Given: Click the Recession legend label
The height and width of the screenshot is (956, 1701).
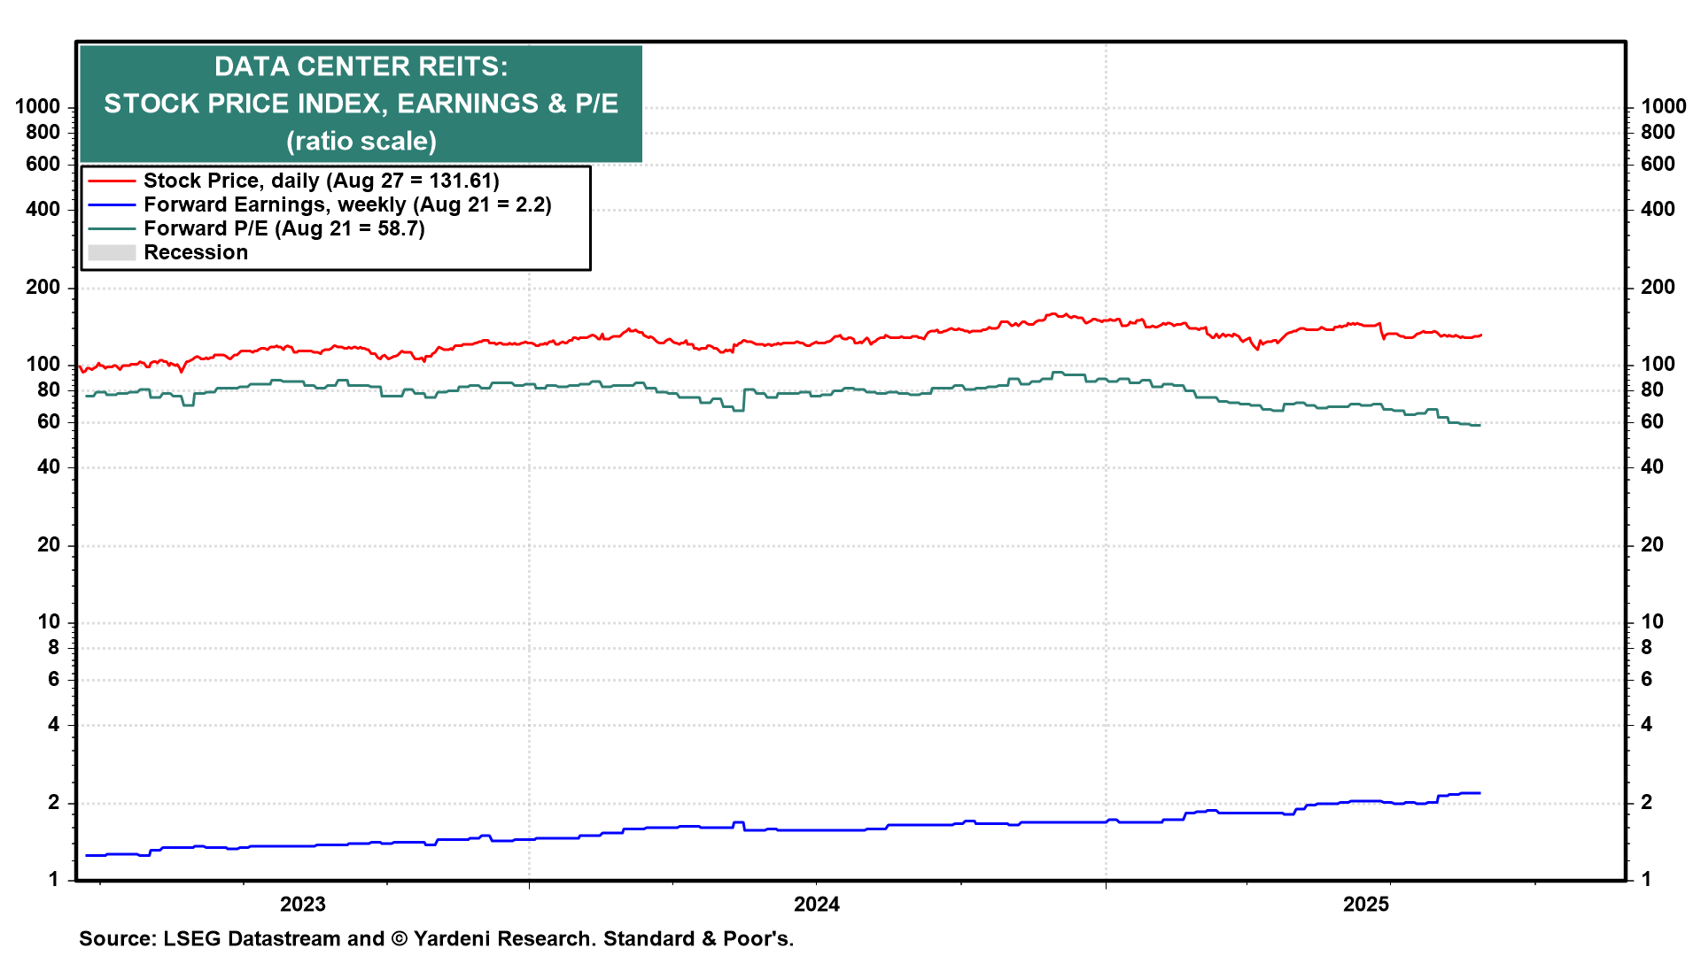Looking at the screenshot, I should click(195, 252).
